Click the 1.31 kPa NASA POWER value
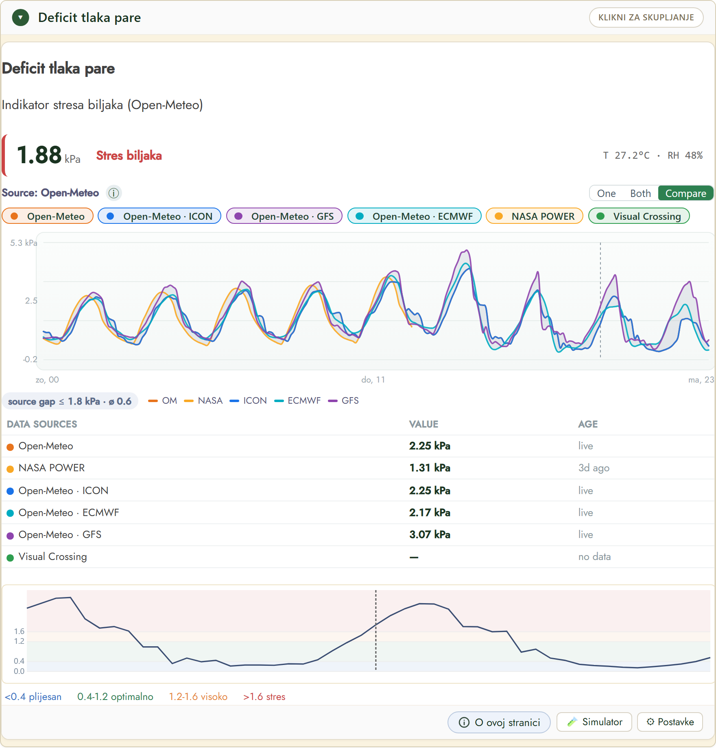Image resolution: width=716 pixels, height=748 pixels. click(430, 468)
